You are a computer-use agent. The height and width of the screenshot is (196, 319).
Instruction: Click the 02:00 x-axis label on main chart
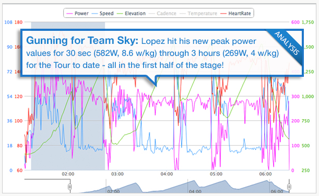68,174
